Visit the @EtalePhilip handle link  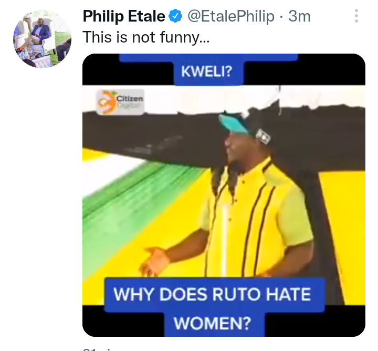[231, 16]
